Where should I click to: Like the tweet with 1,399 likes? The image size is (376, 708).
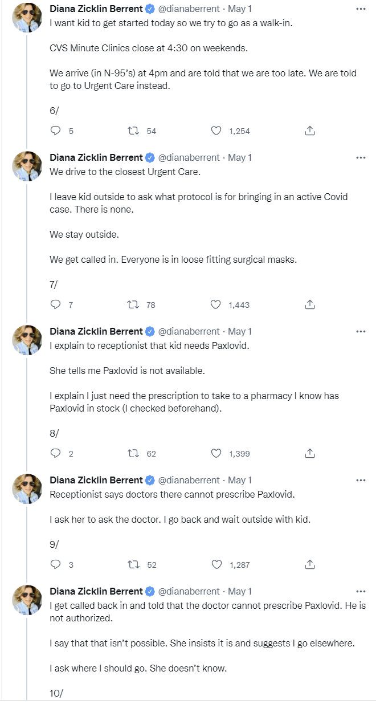pos(216,454)
